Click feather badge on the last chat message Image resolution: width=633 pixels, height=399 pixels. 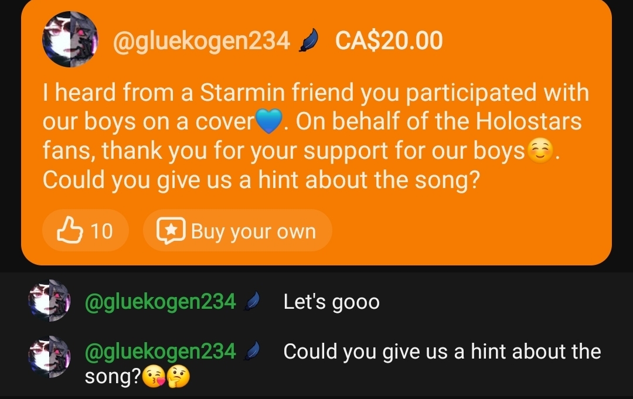click(x=252, y=350)
